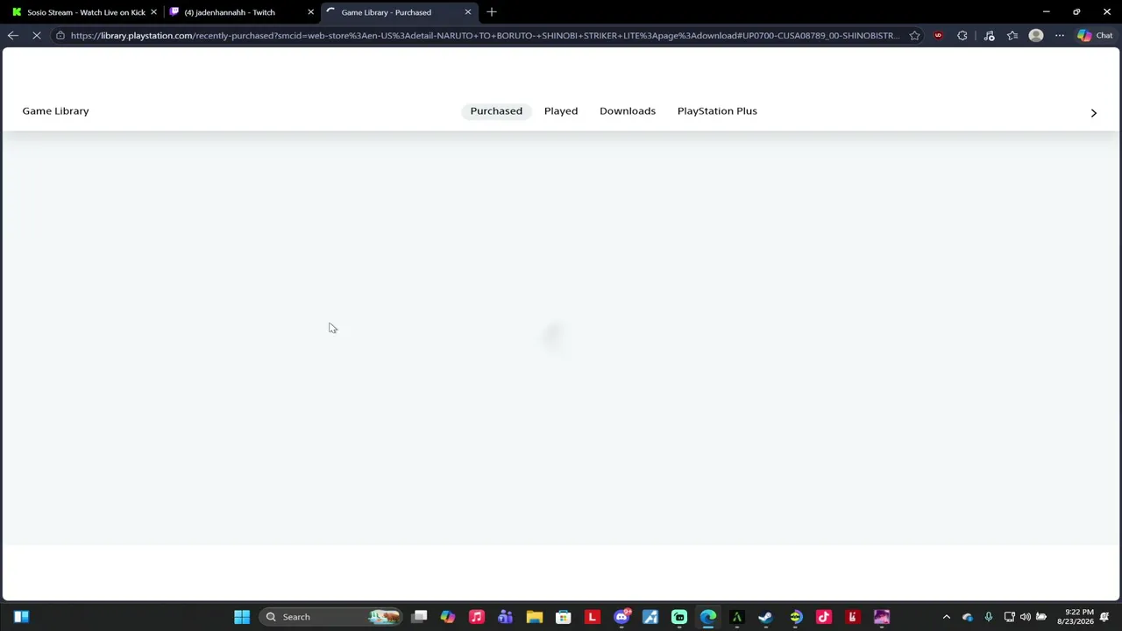1122x631 pixels.
Task: Close the jadenhannahh Twitch tab
Action: tap(310, 12)
